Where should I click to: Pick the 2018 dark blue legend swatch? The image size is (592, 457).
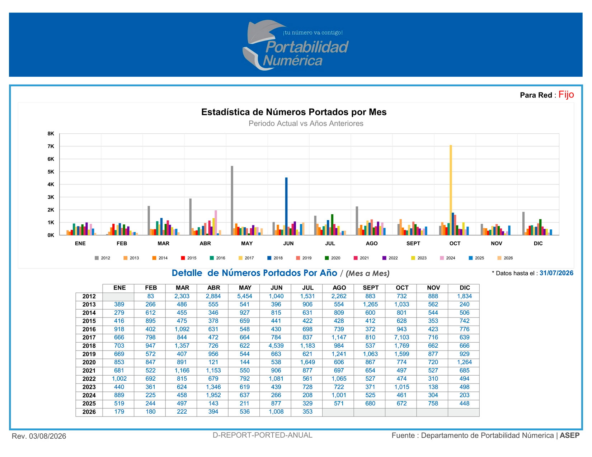pyautogui.click(x=269, y=258)
